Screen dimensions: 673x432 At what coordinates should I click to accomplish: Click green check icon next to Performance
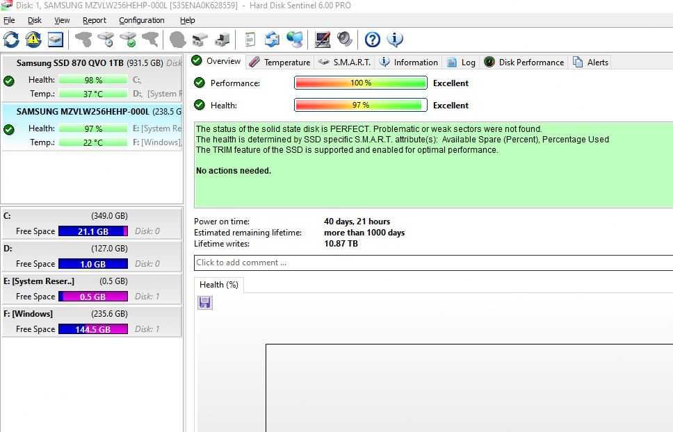[199, 83]
